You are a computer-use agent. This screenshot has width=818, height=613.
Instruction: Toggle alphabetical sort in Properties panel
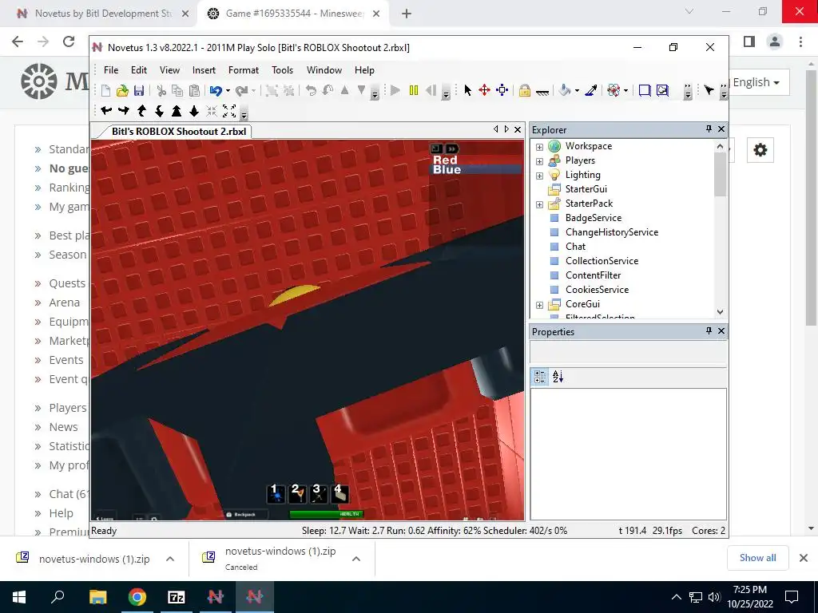[x=558, y=377]
